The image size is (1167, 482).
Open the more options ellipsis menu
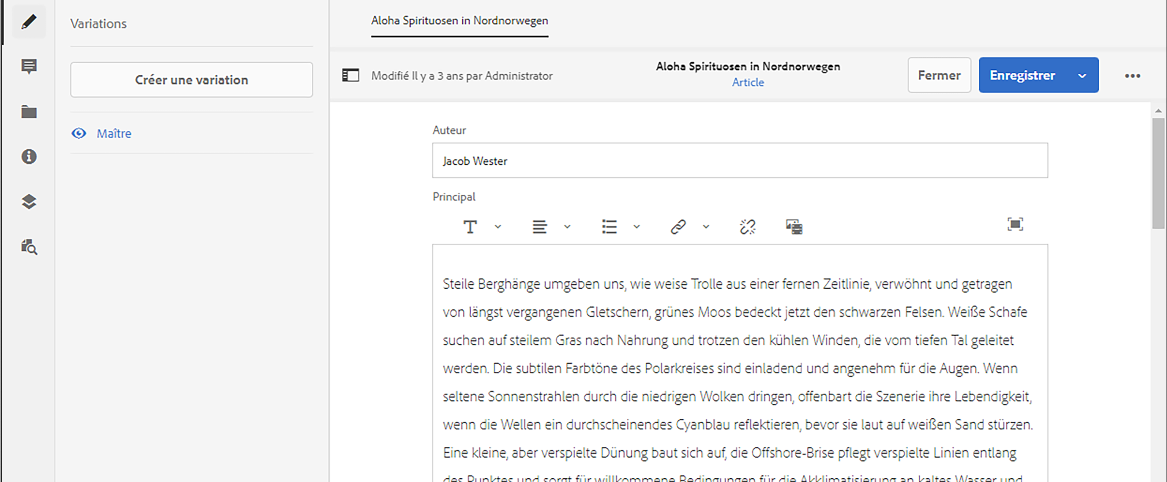pyautogui.click(x=1133, y=76)
